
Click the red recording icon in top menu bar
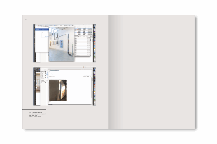coord(83,24)
